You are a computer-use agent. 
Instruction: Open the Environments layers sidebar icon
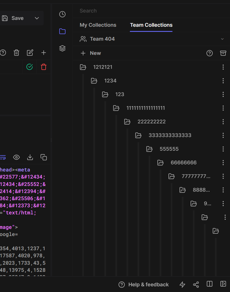(62, 48)
